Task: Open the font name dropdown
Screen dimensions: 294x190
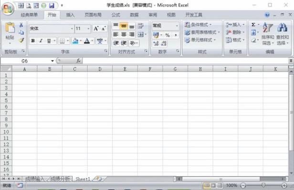Action: coord(72,29)
